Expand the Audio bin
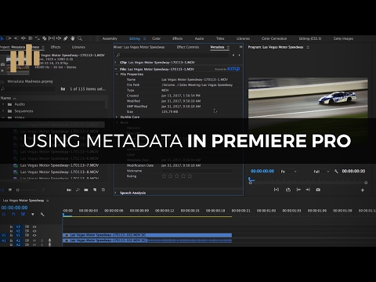Image resolution: width=376 pixels, height=282 pixels. click(x=3, y=104)
